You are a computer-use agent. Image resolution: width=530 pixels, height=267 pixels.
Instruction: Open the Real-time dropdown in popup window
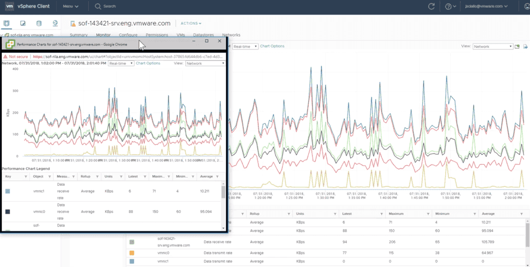tap(120, 63)
